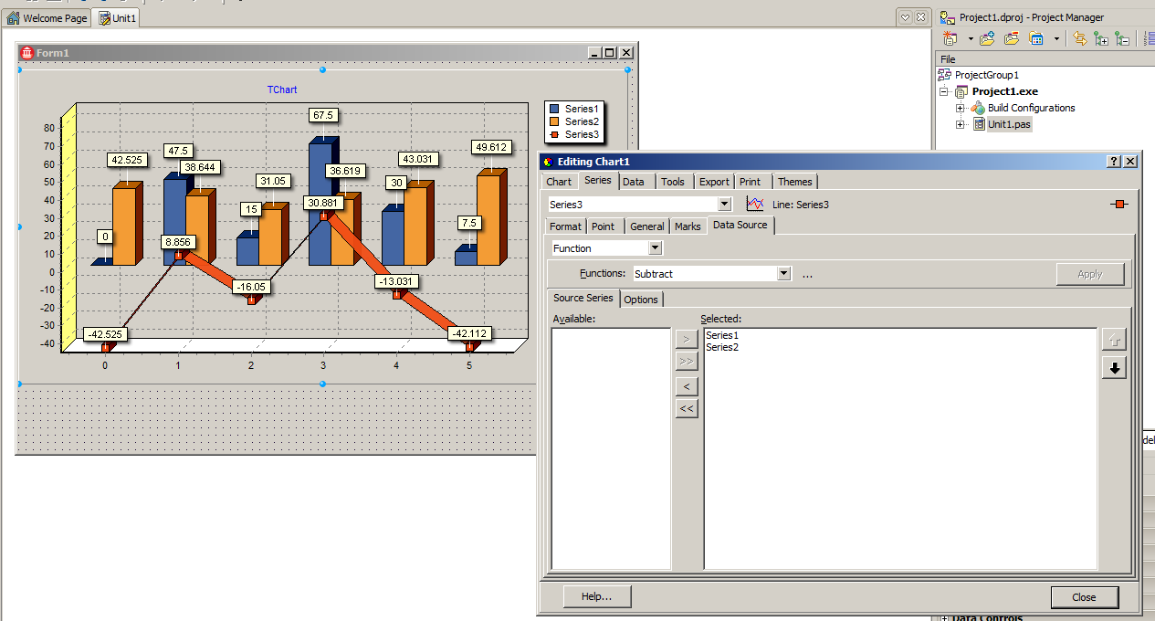
Task: Click the ProjectGroup1 icon in the tree
Action: (x=945, y=75)
